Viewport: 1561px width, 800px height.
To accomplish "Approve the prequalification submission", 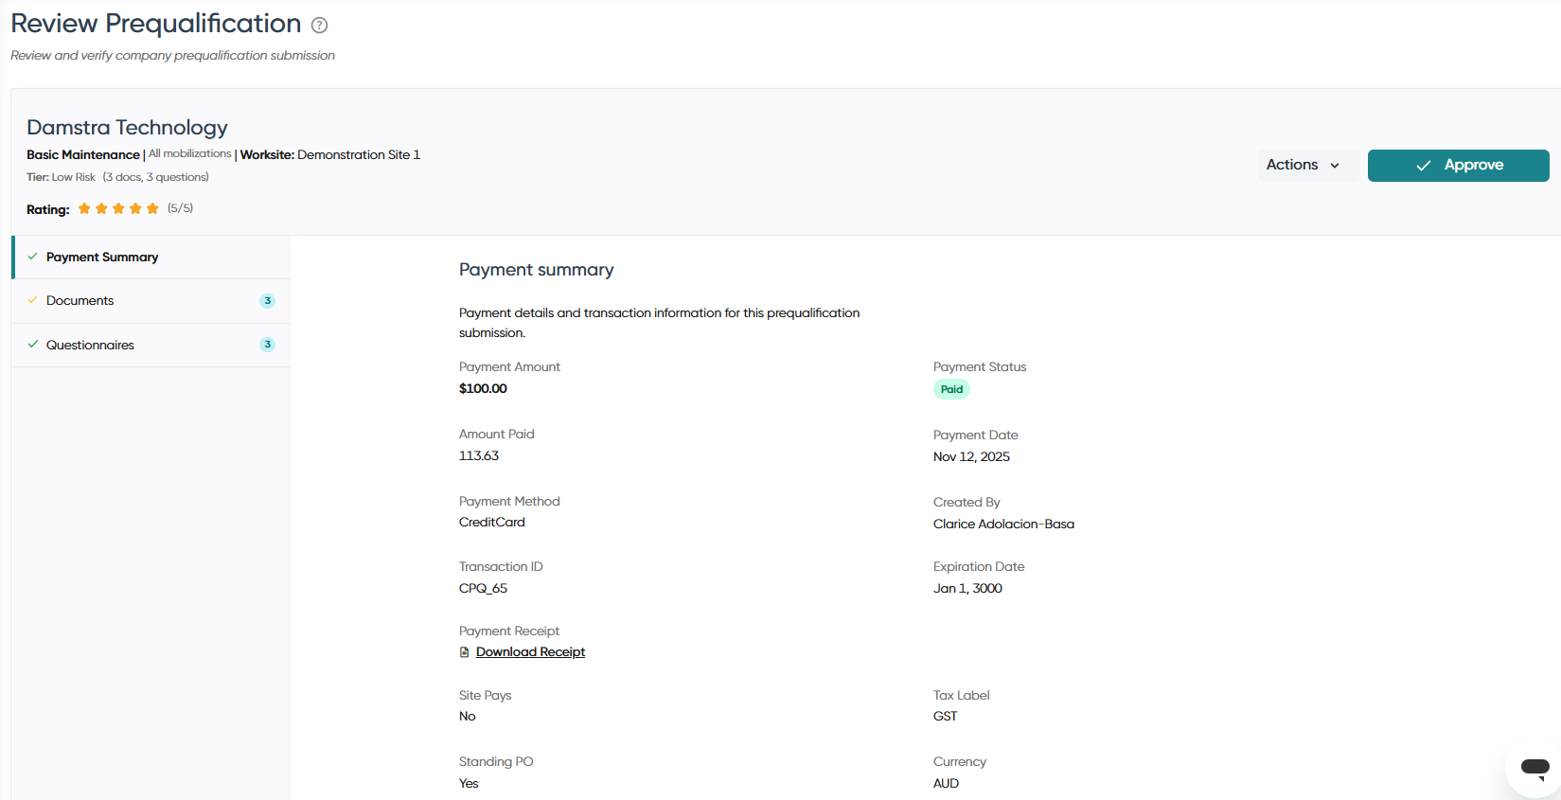I will coord(1458,165).
